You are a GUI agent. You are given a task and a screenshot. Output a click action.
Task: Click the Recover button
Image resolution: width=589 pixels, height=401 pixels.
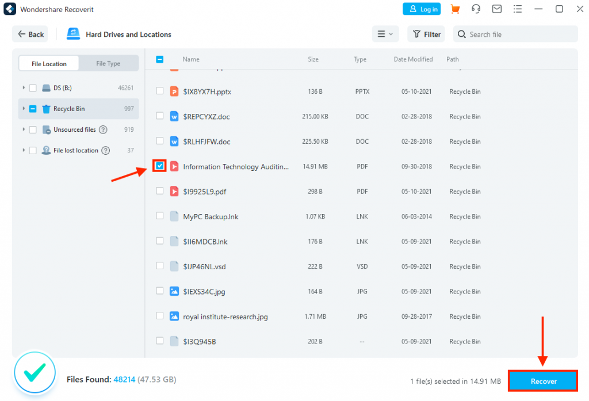tap(542, 381)
